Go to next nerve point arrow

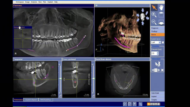click(x=159, y=70)
